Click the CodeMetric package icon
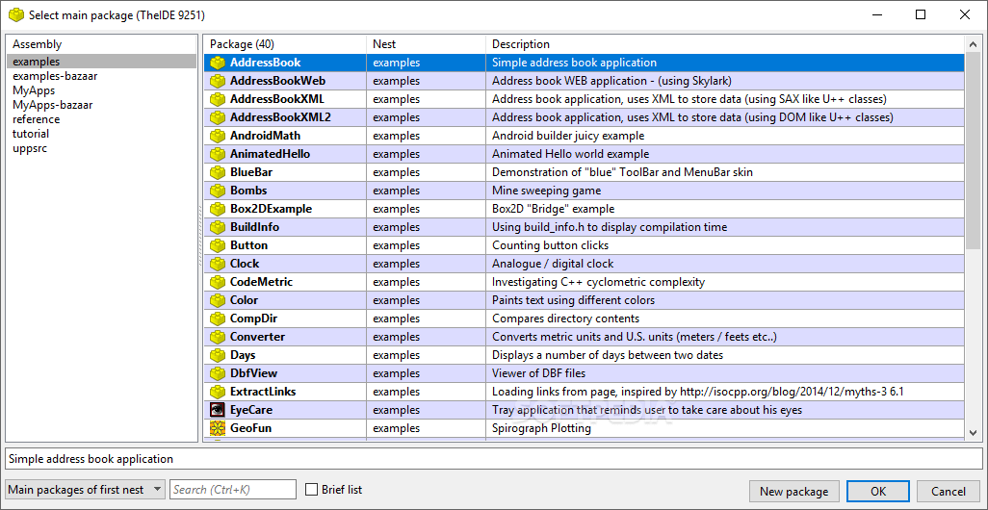 (218, 282)
